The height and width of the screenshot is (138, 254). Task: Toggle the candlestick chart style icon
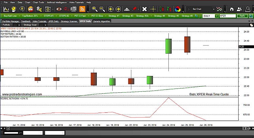161,9
